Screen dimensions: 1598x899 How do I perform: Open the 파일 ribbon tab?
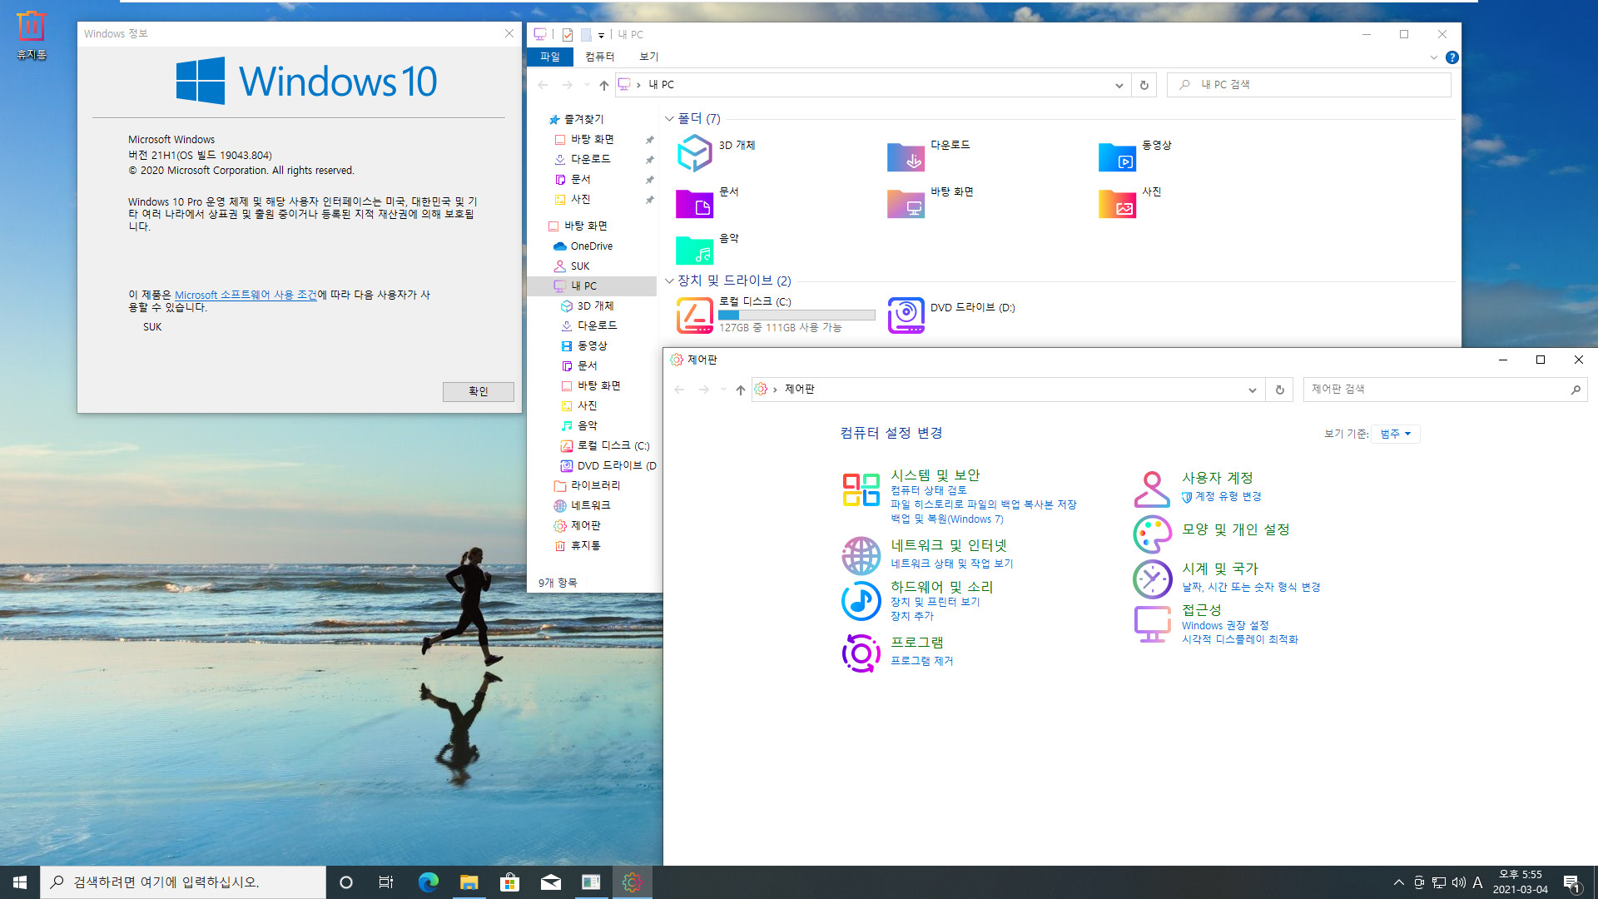pos(550,57)
